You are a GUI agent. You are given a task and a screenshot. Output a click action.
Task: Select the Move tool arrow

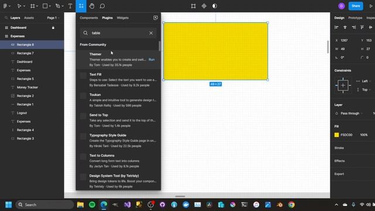(x=19, y=6)
